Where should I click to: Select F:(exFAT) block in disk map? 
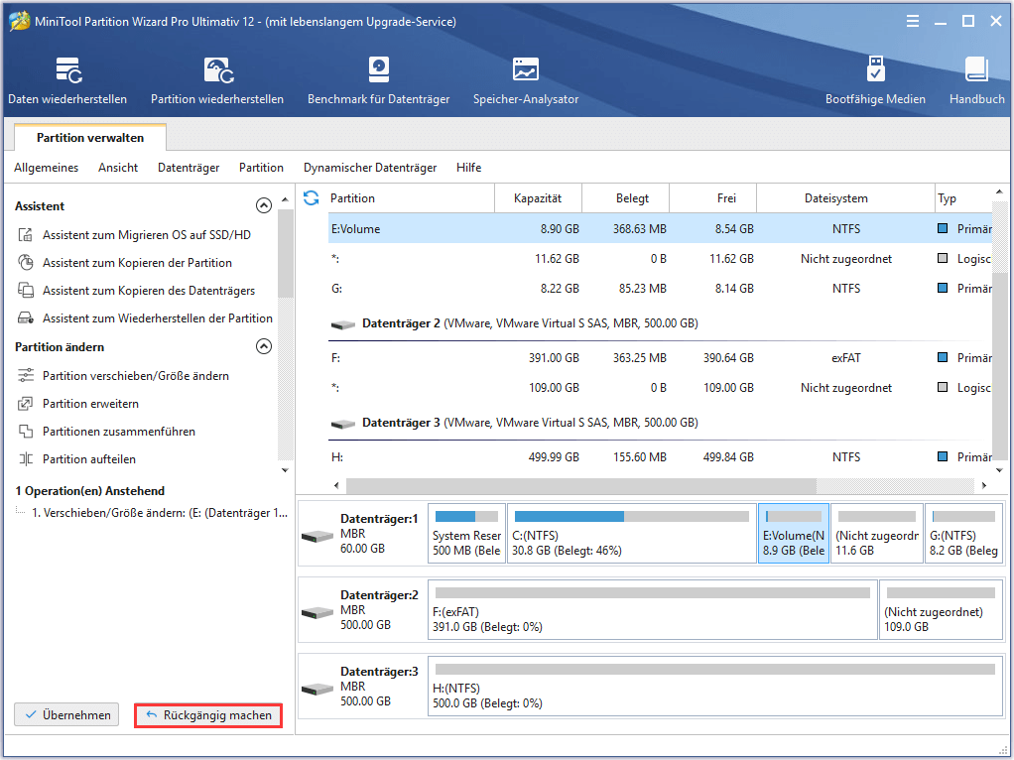point(652,610)
